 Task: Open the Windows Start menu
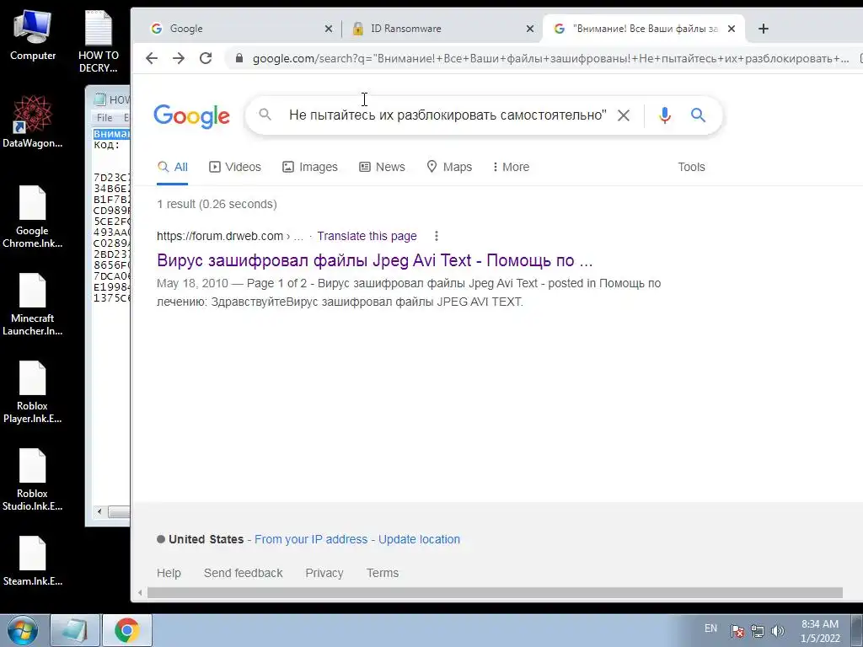pos(22,630)
